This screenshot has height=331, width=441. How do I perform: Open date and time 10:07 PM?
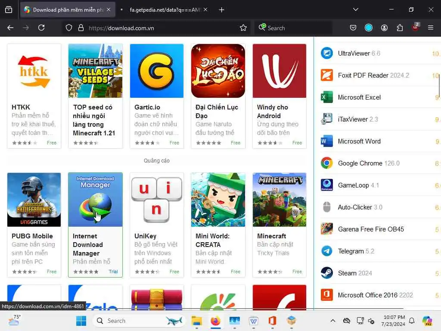point(394,321)
